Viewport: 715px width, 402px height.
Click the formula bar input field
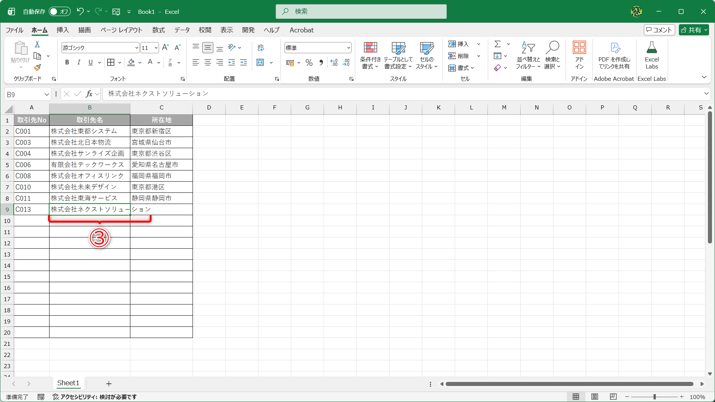click(372, 94)
